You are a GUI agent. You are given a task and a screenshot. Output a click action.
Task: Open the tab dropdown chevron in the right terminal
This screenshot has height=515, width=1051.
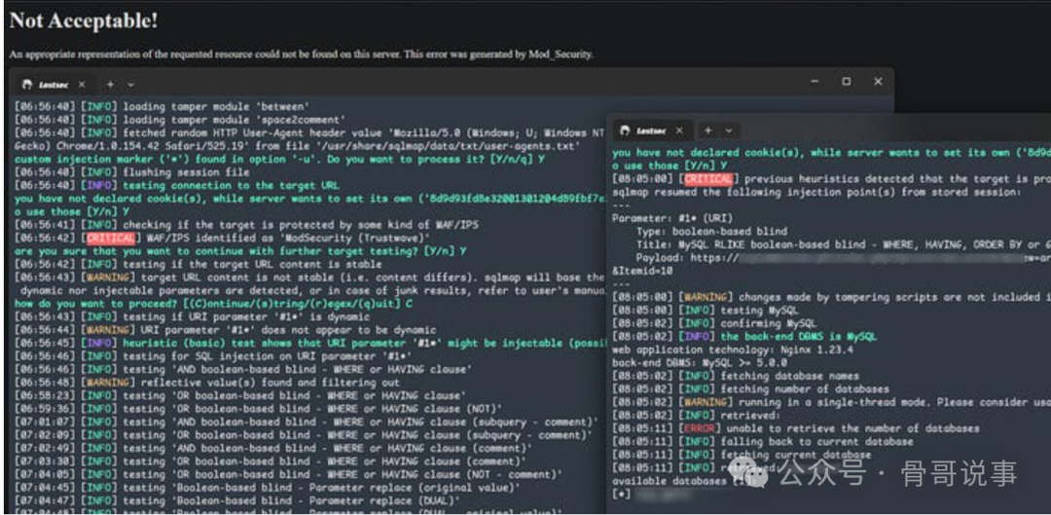[x=729, y=130]
